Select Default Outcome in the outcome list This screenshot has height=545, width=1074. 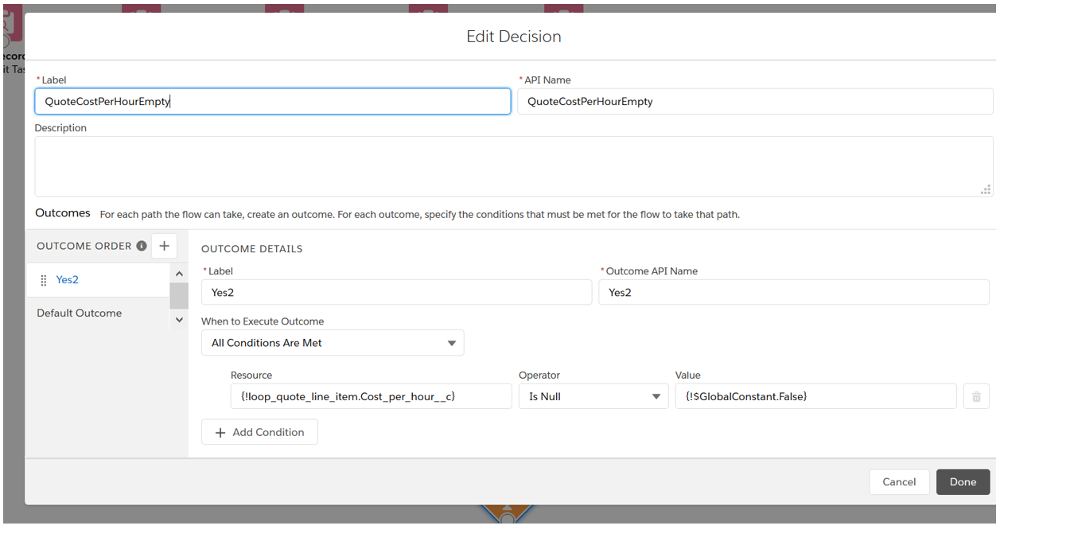tap(79, 313)
